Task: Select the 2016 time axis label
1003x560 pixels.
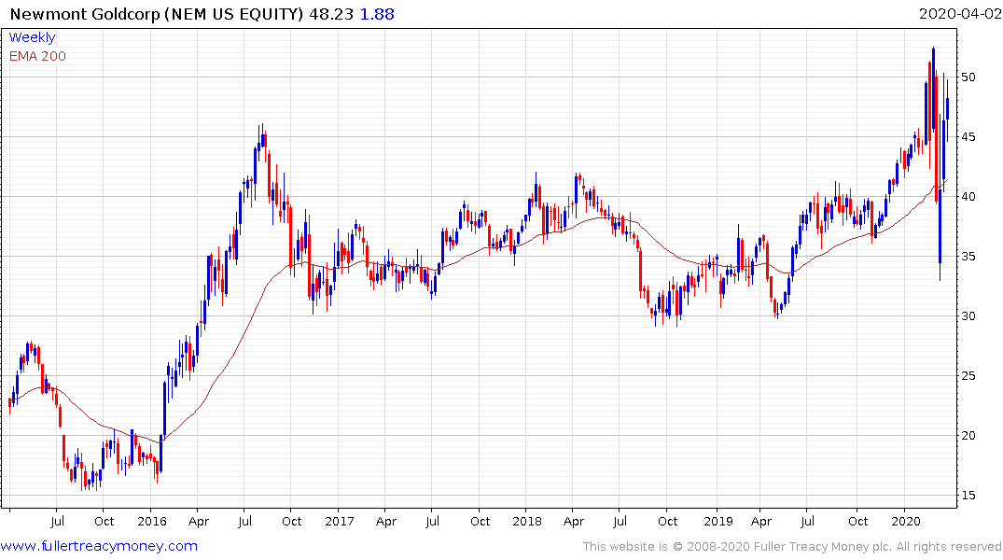Action: click(151, 521)
